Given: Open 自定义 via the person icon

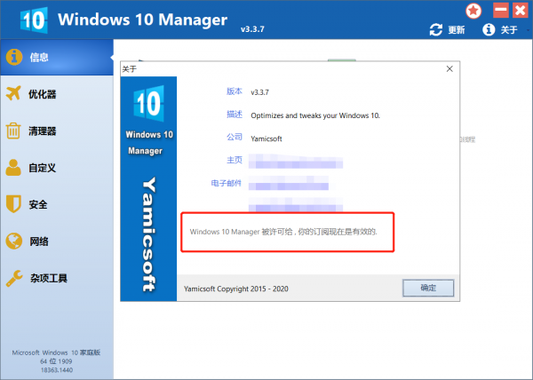Looking at the screenshot, I should 13,167.
